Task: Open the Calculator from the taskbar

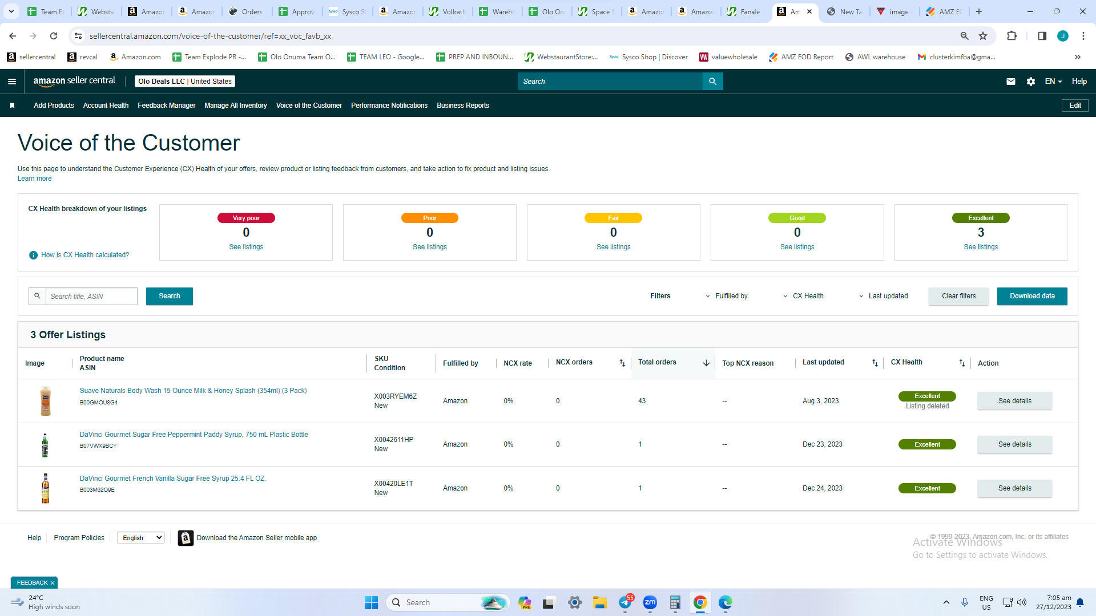Action: coord(675,602)
